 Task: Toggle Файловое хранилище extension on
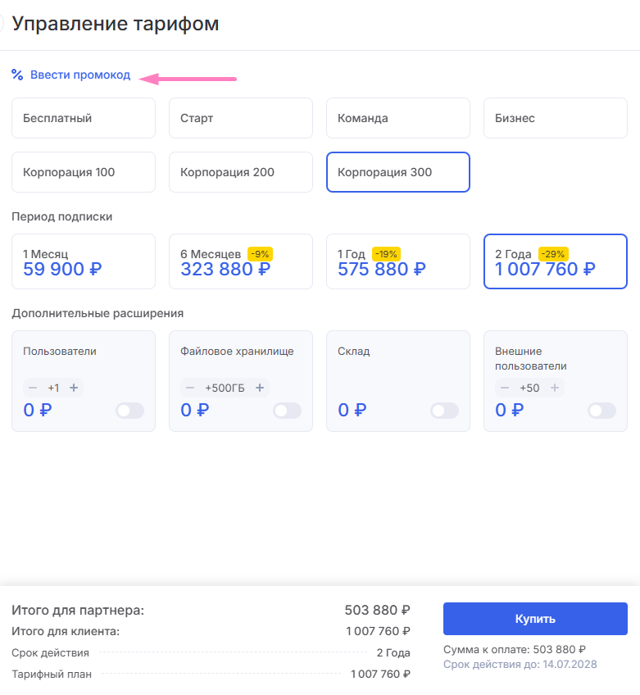[287, 411]
